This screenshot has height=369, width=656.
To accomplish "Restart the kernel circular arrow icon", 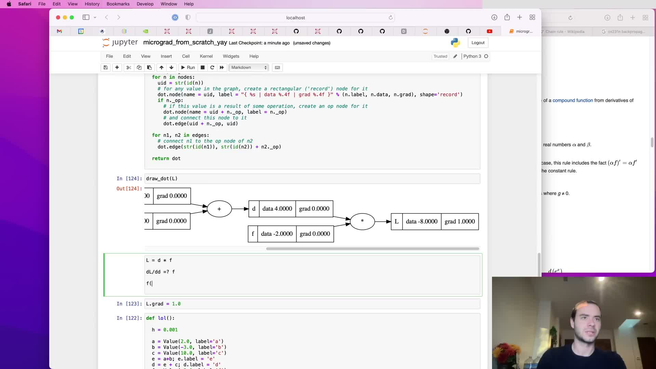I will point(212,68).
